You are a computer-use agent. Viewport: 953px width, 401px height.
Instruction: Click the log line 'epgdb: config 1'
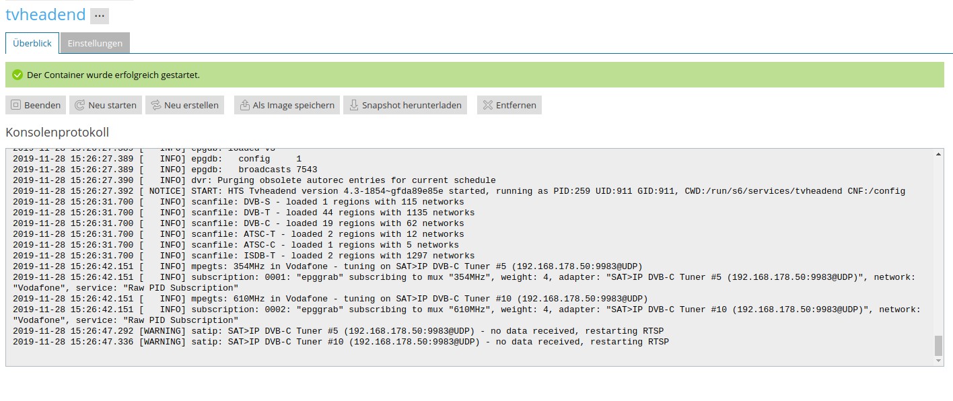pyautogui.click(x=157, y=159)
